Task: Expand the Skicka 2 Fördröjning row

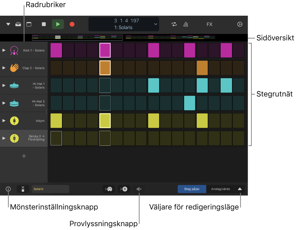Action: click(x=4, y=138)
